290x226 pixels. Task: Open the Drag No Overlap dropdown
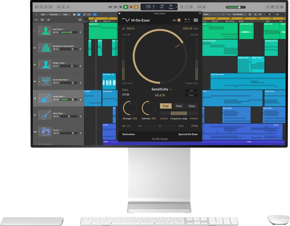239,14
